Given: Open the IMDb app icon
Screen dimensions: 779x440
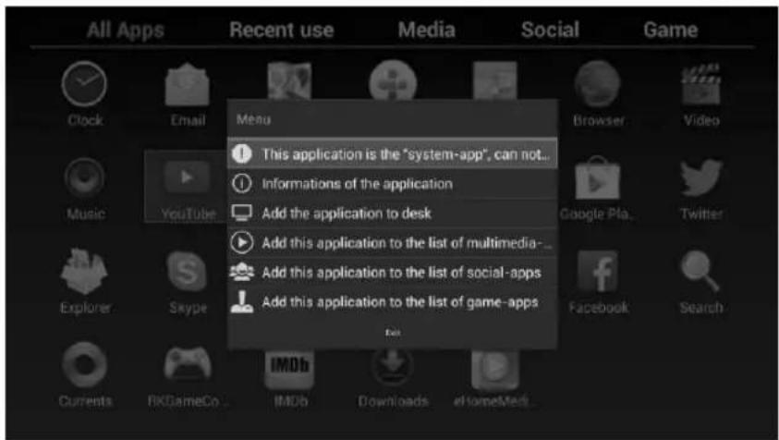Looking at the screenshot, I should 289,368.
